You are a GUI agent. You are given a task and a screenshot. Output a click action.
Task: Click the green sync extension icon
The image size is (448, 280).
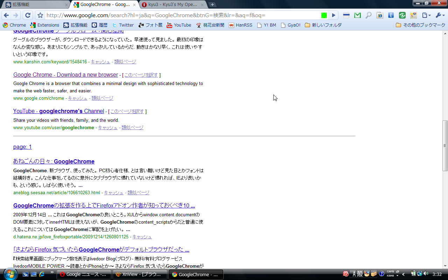402,15
